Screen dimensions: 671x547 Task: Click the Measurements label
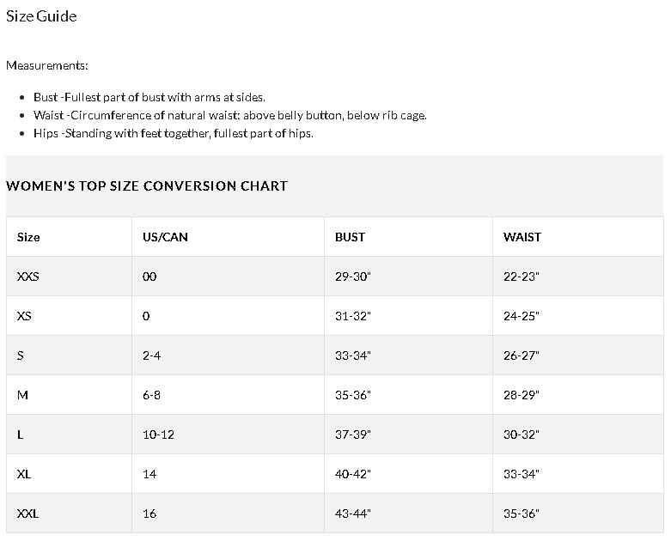[47, 65]
